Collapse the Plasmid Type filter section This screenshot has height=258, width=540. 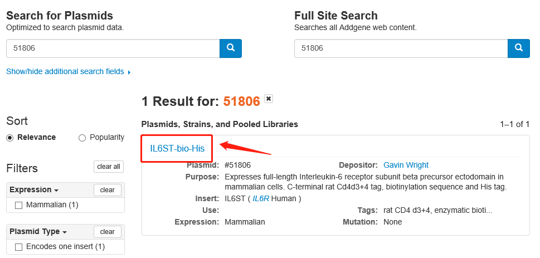tap(38, 232)
